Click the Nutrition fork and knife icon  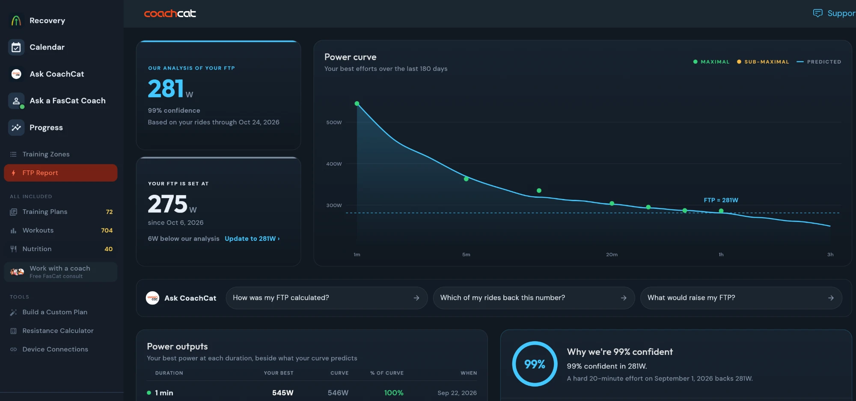[x=13, y=249]
